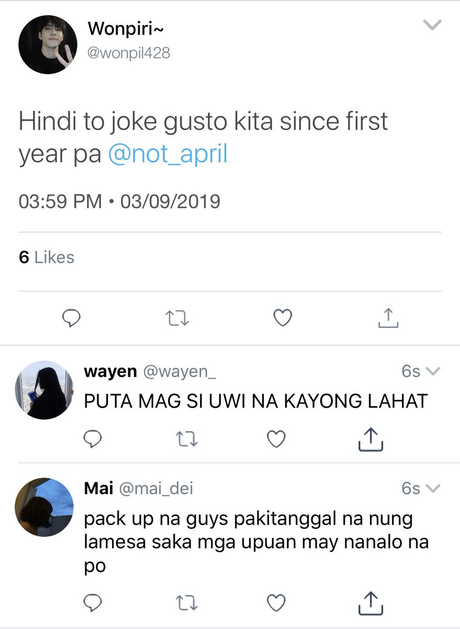
Task: Open the @not_april mention link
Action: click(168, 155)
